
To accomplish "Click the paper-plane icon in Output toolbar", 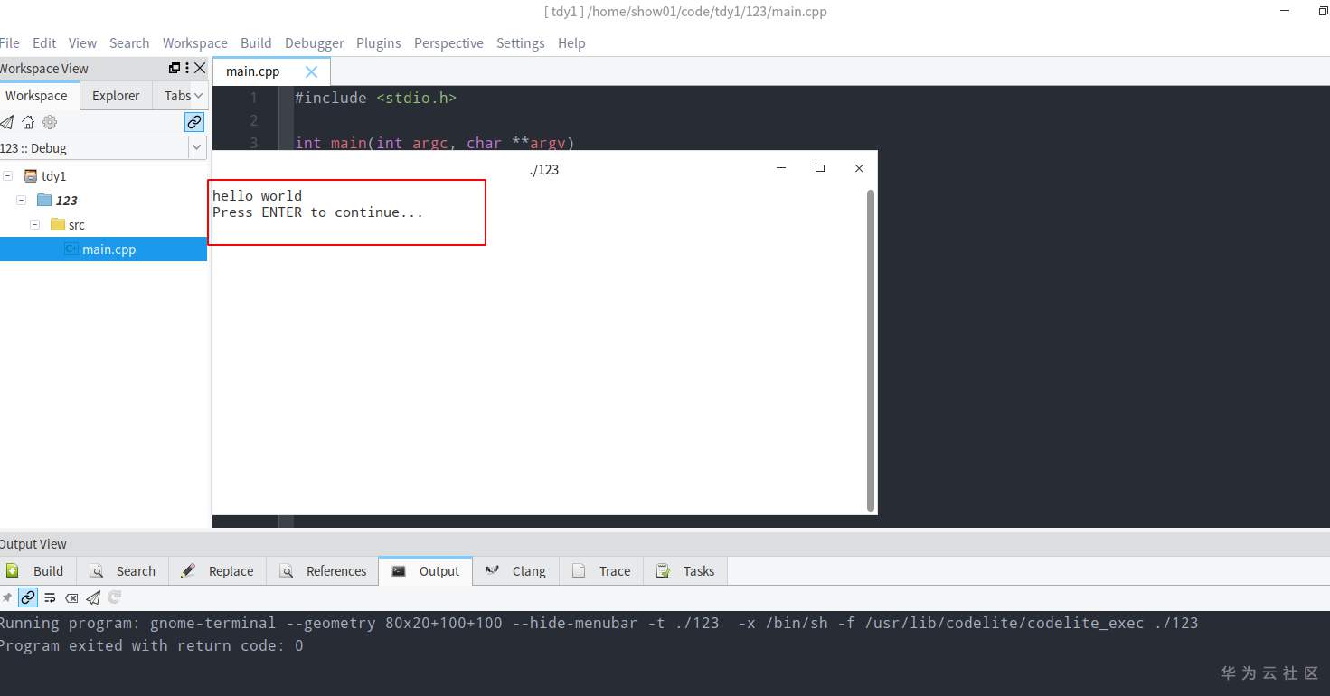I will click(x=93, y=597).
